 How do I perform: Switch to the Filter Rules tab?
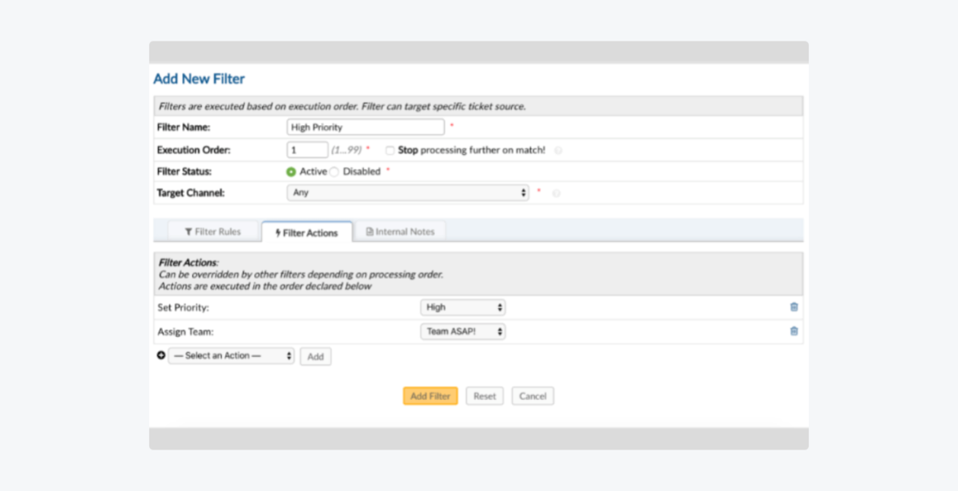(x=212, y=232)
